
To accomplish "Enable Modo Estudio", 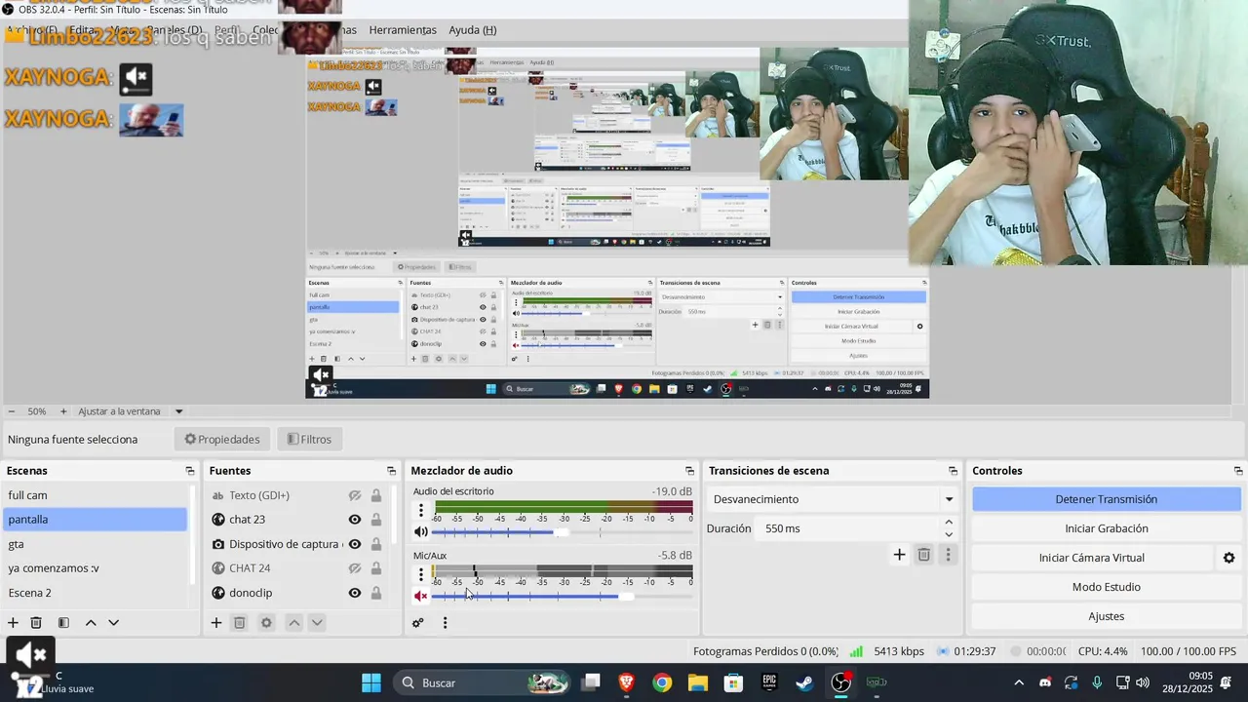I will pos(1107,587).
